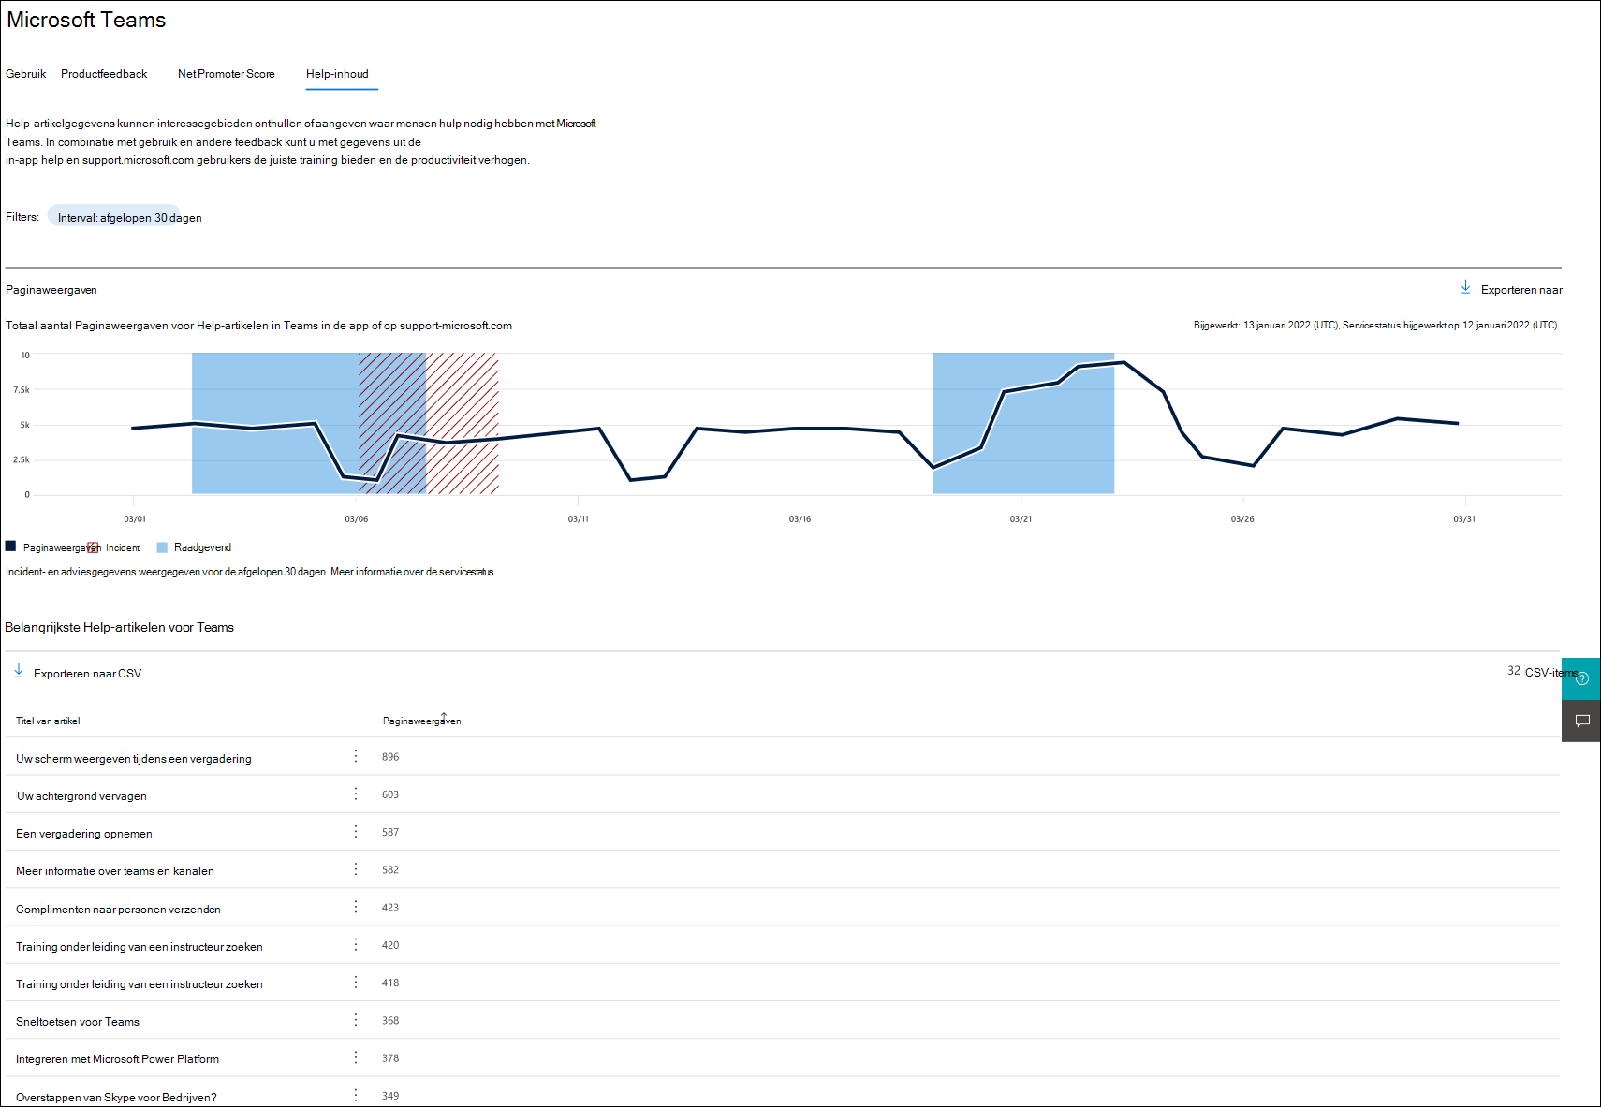Image resolution: width=1601 pixels, height=1107 pixels.
Task: Open options for Training row with 418 views
Action: [x=356, y=982]
